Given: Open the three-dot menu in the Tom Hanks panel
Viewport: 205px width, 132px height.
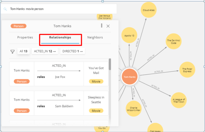Looking at the screenshot, I should click(102, 26).
